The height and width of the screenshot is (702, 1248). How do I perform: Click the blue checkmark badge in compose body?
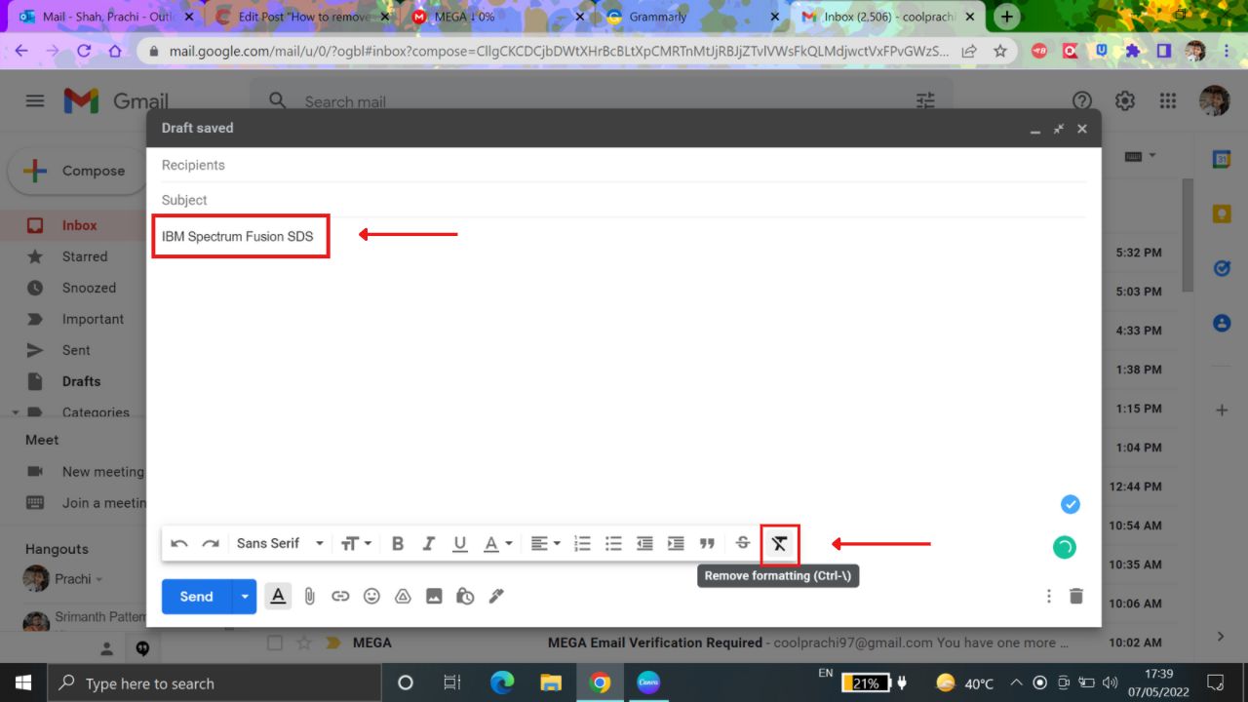click(1071, 504)
